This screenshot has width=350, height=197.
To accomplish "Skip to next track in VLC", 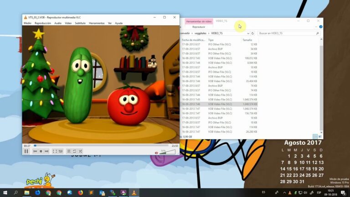I will (46, 151).
